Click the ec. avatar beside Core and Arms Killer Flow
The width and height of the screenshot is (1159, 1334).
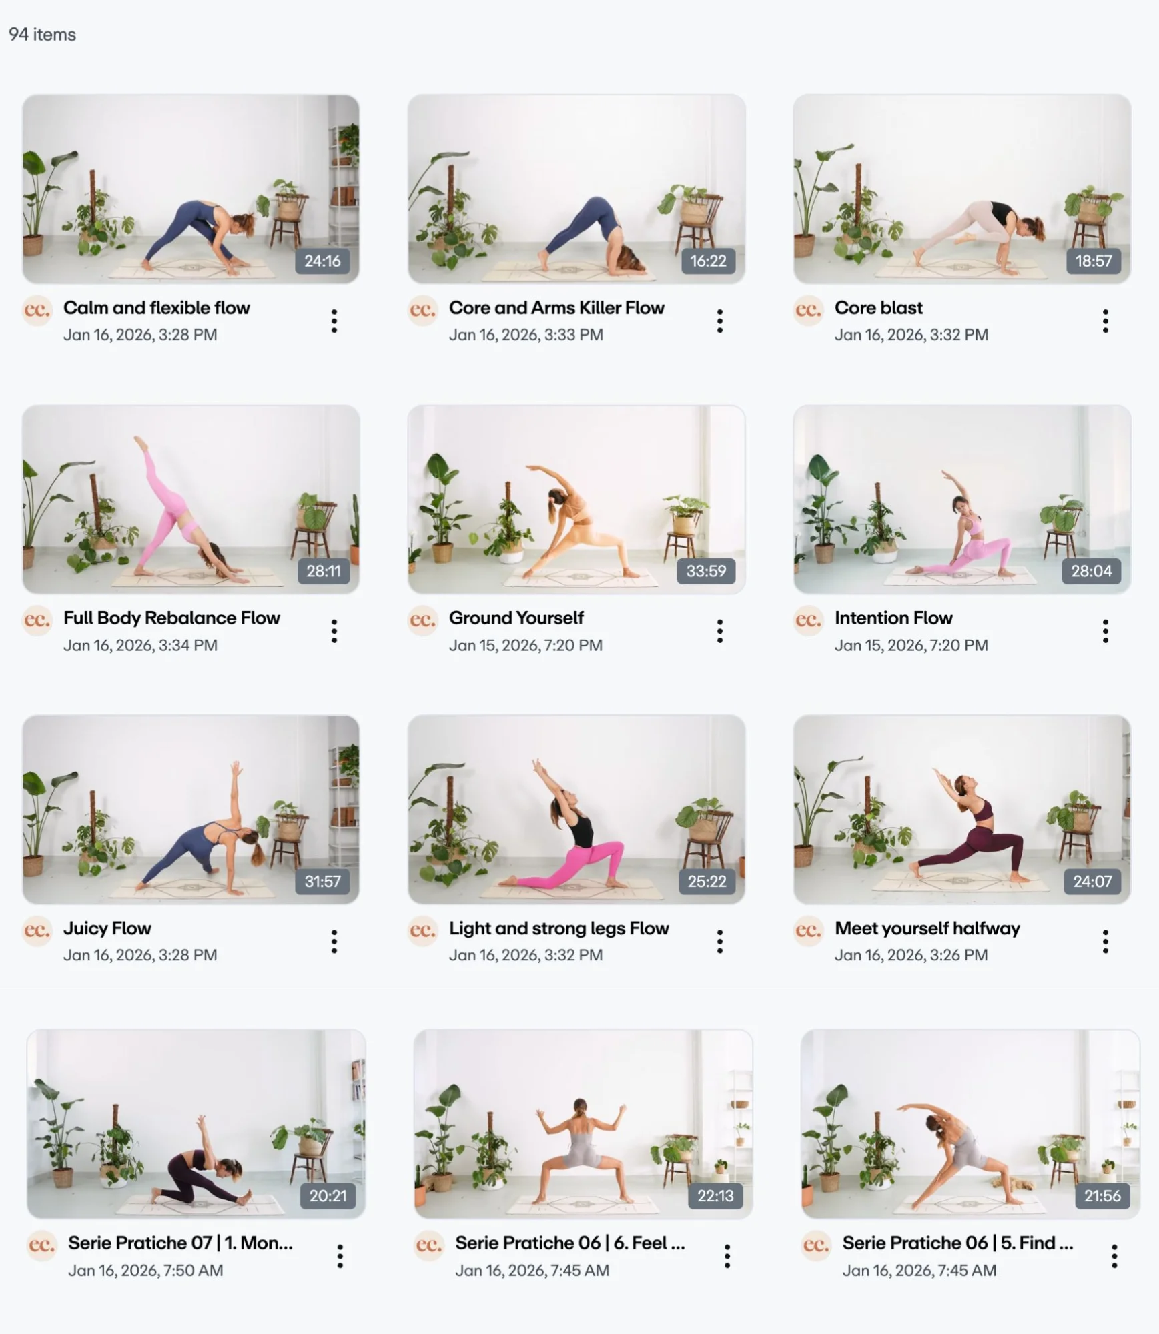422,310
